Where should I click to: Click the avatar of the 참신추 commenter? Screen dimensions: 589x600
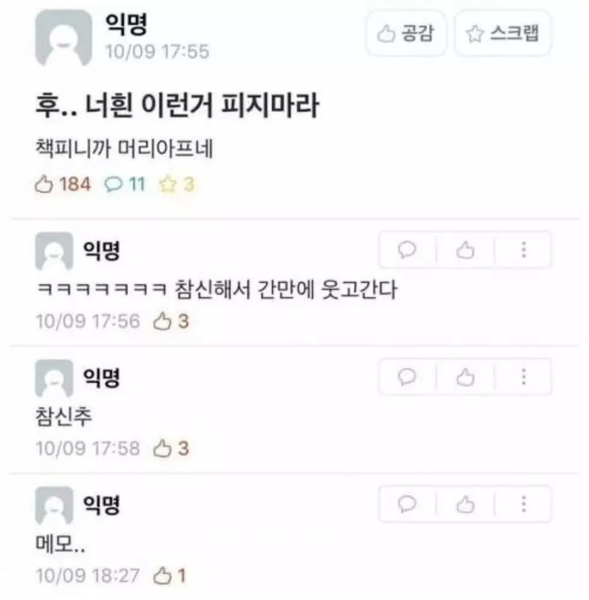(54, 378)
